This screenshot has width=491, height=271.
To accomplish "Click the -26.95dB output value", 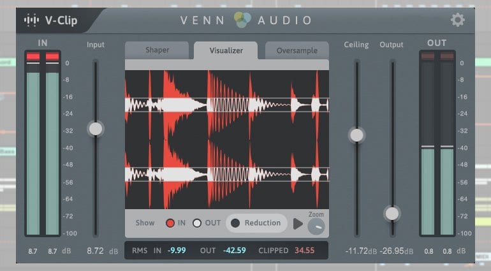I will click(397, 251).
